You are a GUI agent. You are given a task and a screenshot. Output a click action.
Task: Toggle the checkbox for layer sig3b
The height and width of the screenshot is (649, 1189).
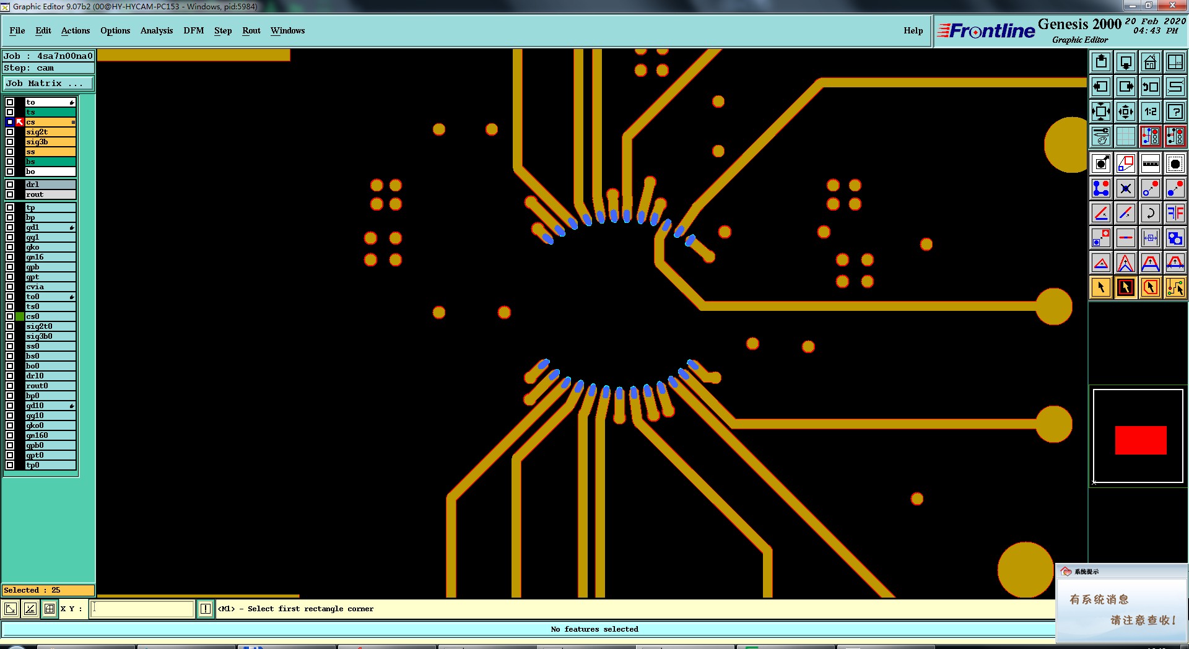pyautogui.click(x=10, y=142)
